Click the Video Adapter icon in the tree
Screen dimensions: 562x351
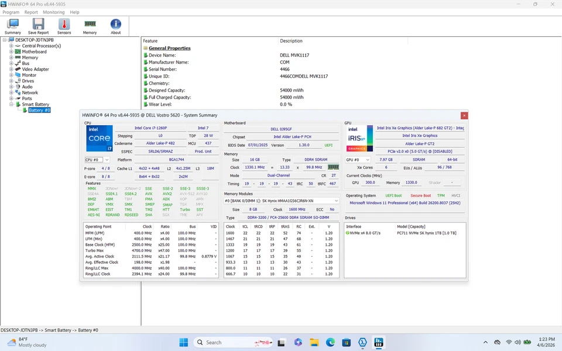pos(18,69)
